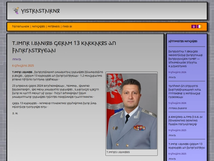Click the sidebar date '5 … 2026'

point(177,103)
